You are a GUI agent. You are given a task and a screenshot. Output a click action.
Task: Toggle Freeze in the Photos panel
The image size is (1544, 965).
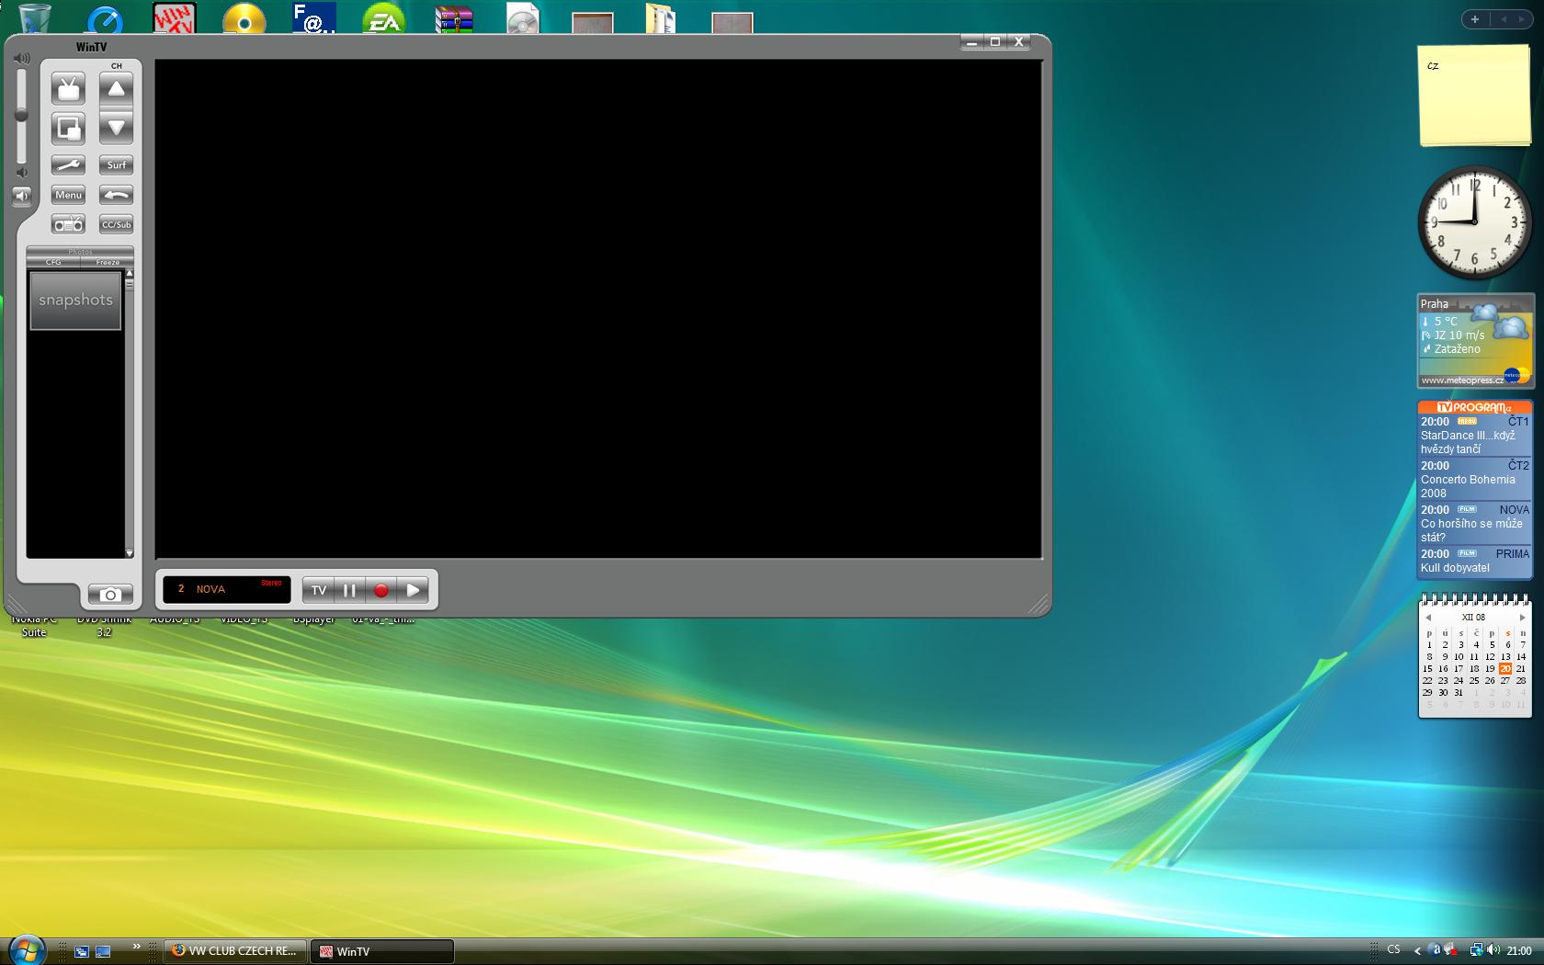108,262
